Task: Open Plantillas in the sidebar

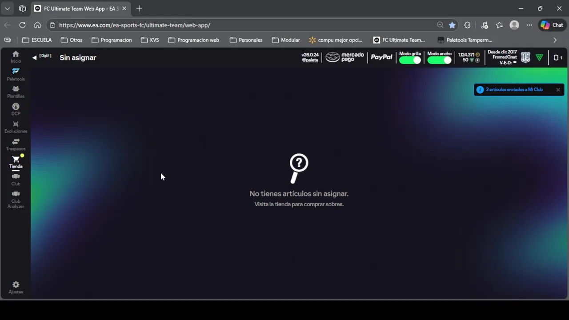Action: click(x=16, y=92)
